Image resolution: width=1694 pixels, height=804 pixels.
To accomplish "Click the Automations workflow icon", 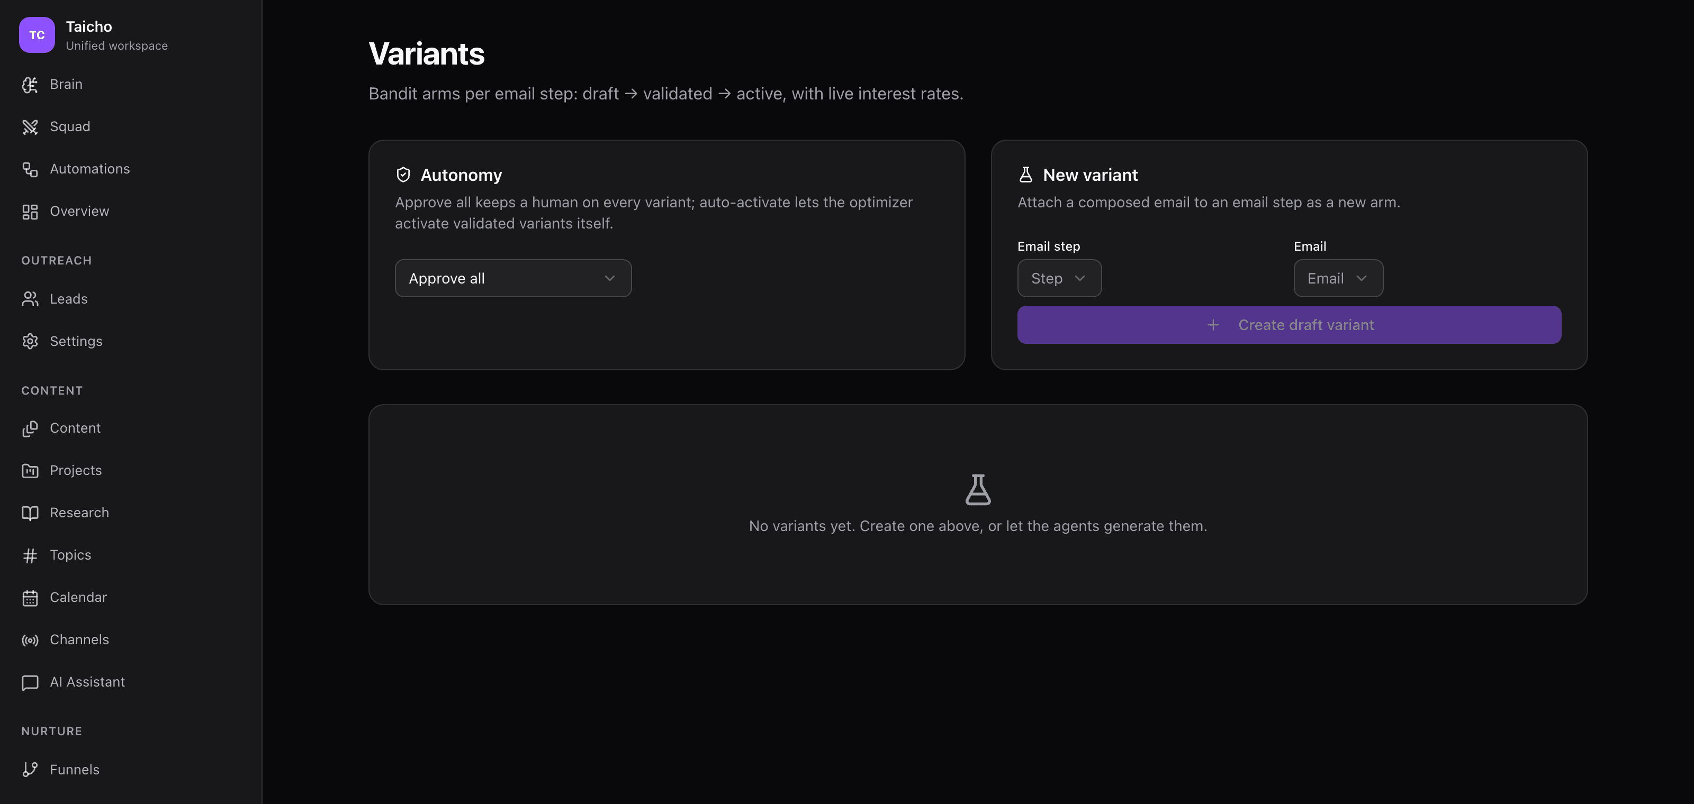I will 30,169.
